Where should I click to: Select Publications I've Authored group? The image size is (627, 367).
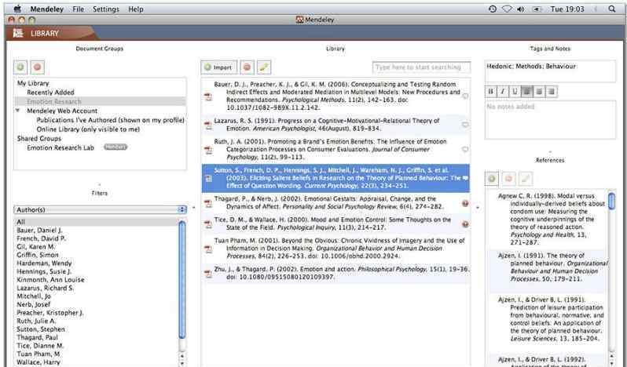(x=110, y=120)
